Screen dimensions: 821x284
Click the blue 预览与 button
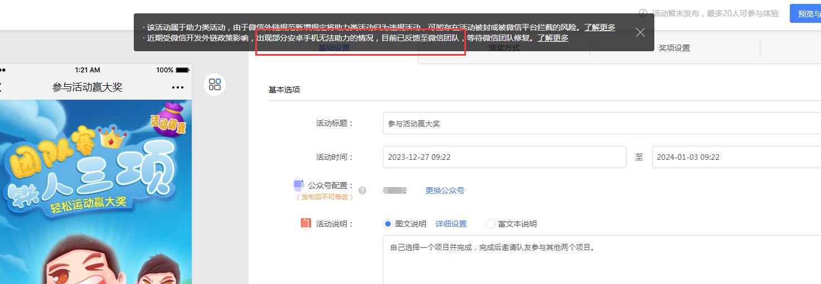(x=805, y=13)
